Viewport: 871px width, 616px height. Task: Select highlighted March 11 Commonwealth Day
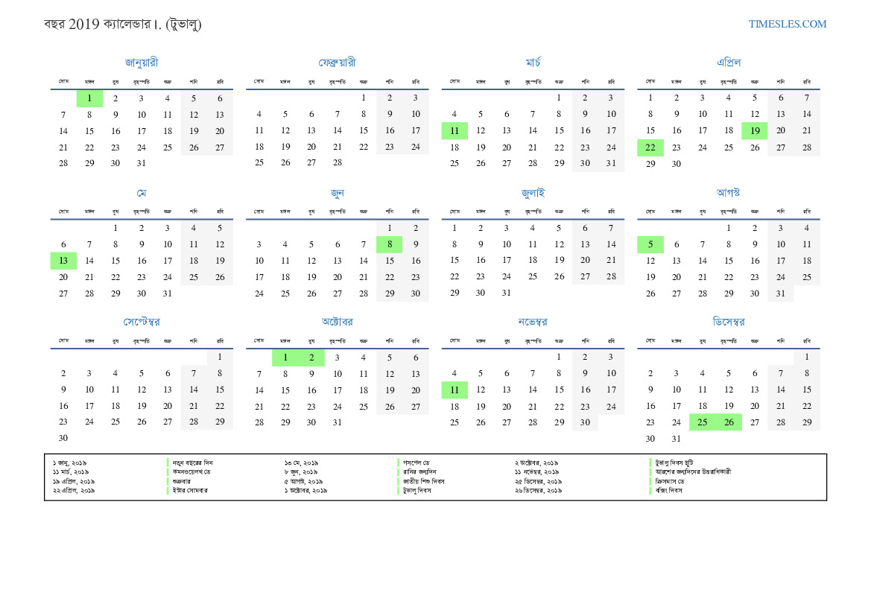pos(454,131)
